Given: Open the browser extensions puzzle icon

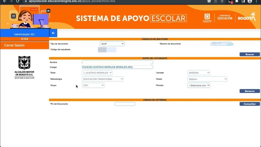Looking at the screenshot, I should pyautogui.click(x=237, y=1).
